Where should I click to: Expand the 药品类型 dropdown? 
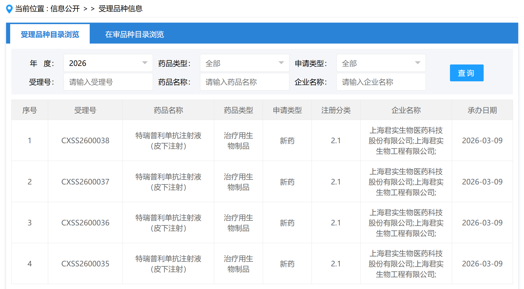click(x=244, y=63)
